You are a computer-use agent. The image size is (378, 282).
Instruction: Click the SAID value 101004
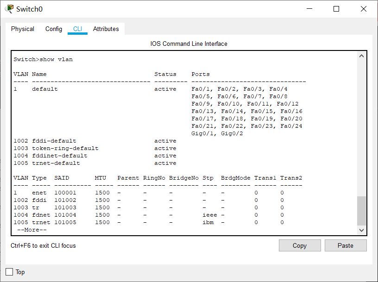click(65, 215)
